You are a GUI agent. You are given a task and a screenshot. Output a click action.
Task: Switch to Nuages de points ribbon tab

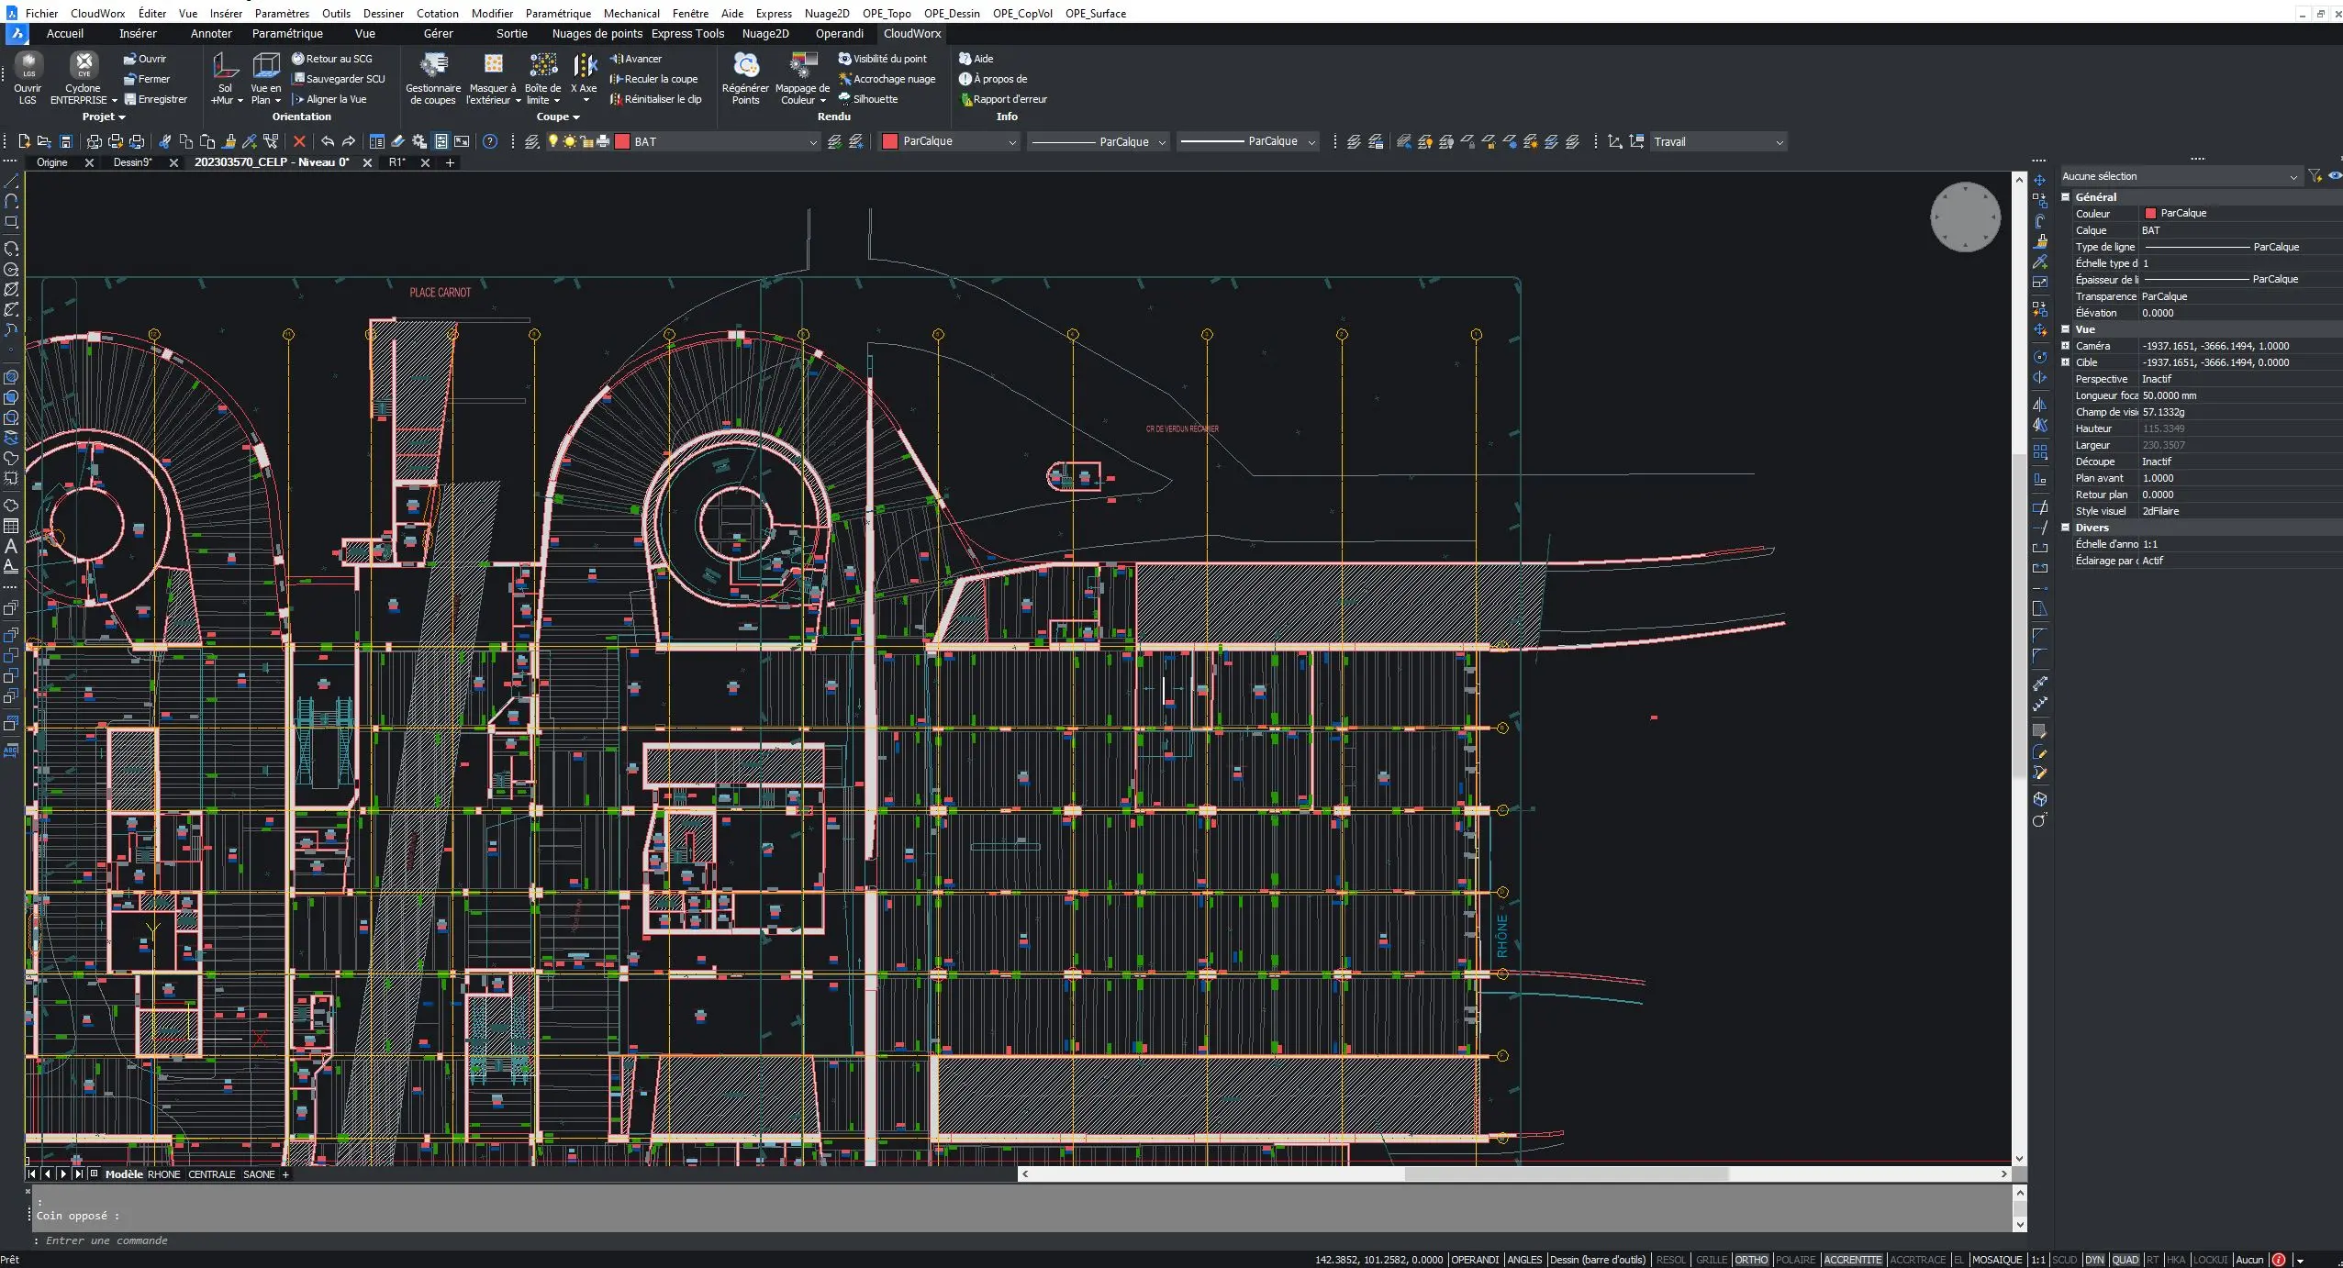pos(597,34)
